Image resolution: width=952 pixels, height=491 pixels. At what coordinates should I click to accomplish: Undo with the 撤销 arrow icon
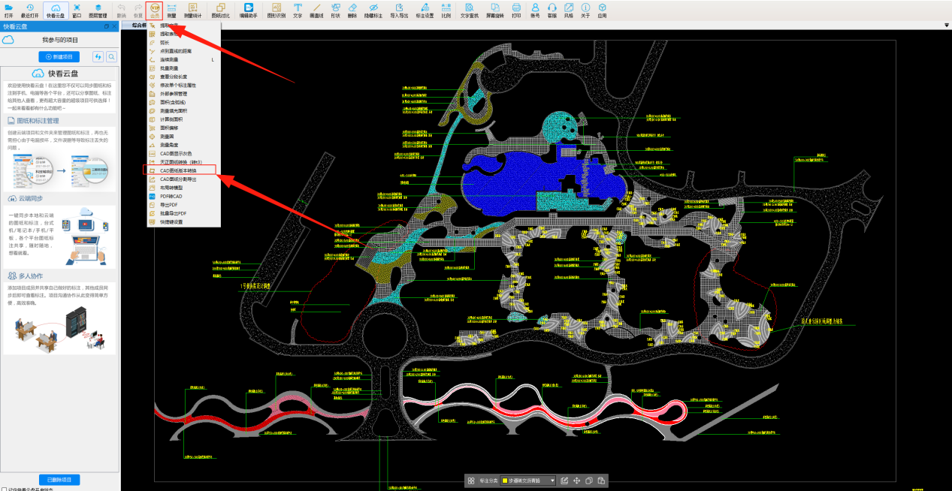122,10
